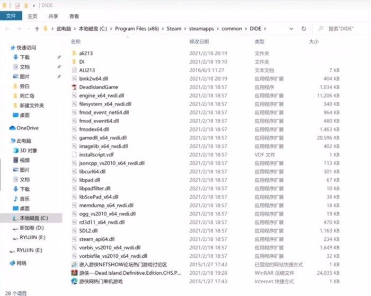The height and width of the screenshot is (296, 371).
Task: Click the forward navigation arrow
Action: (19, 29)
